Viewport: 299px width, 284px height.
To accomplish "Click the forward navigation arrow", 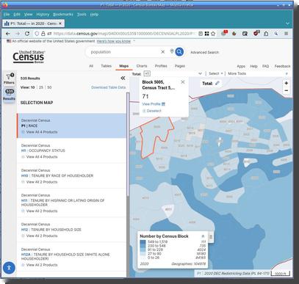I will click(x=18, y=34).
